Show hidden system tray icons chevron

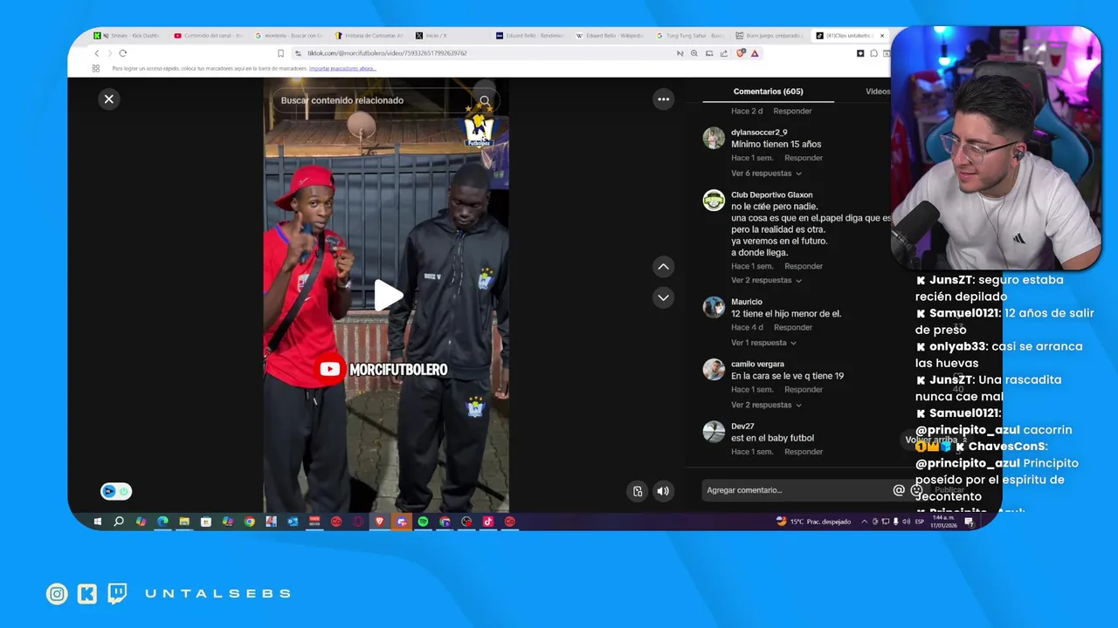[x=865, y=522]
